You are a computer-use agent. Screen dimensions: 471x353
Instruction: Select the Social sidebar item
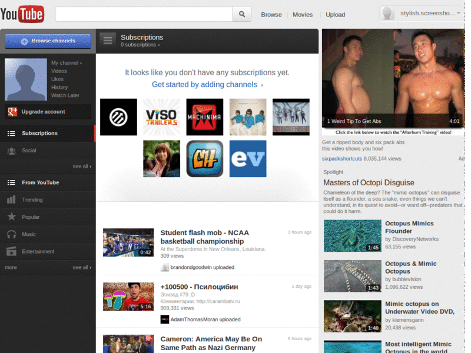(x=48, y=151)
